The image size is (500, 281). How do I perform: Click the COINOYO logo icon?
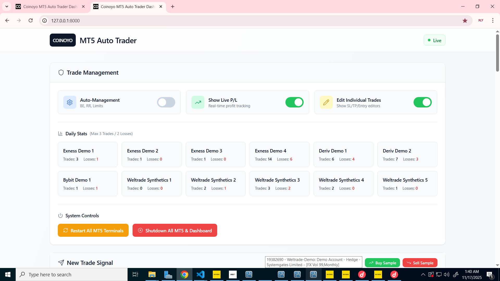tap(63, 40)
